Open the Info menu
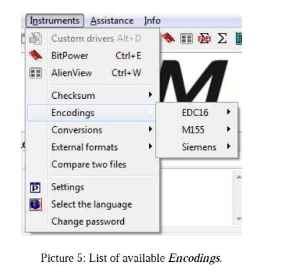 [152, 20]
